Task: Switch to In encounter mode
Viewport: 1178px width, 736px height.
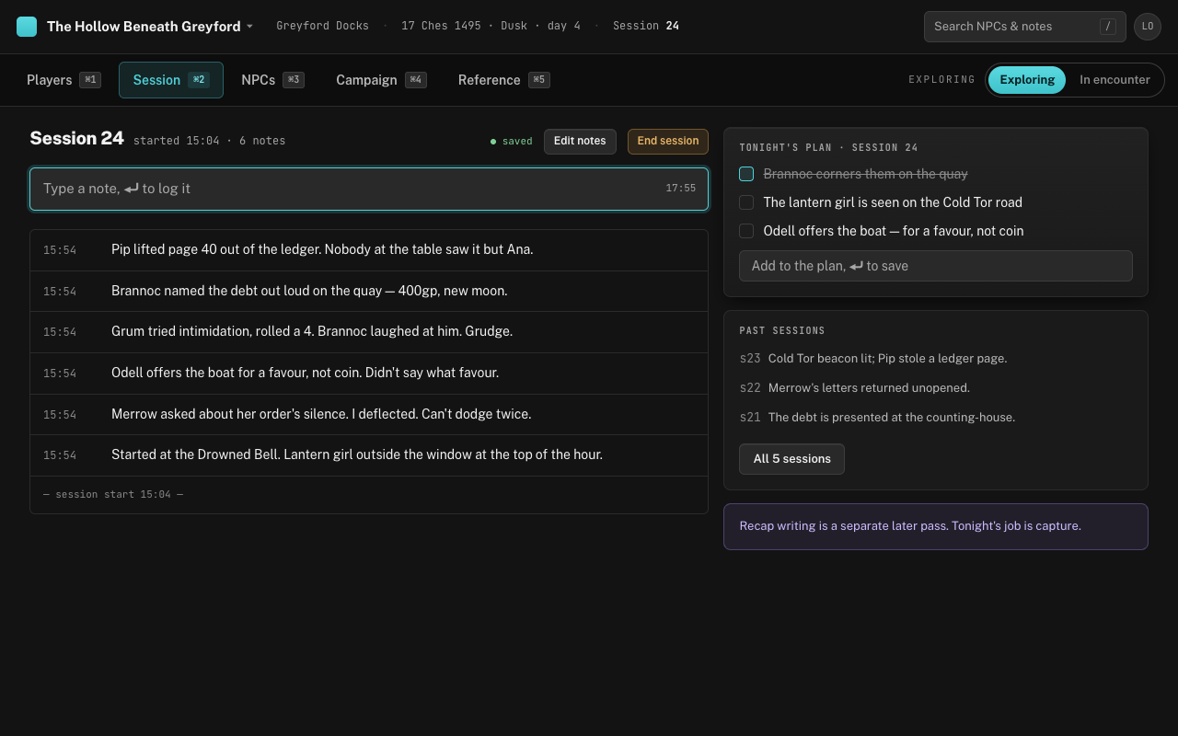Action: [x=1114, y=80]
